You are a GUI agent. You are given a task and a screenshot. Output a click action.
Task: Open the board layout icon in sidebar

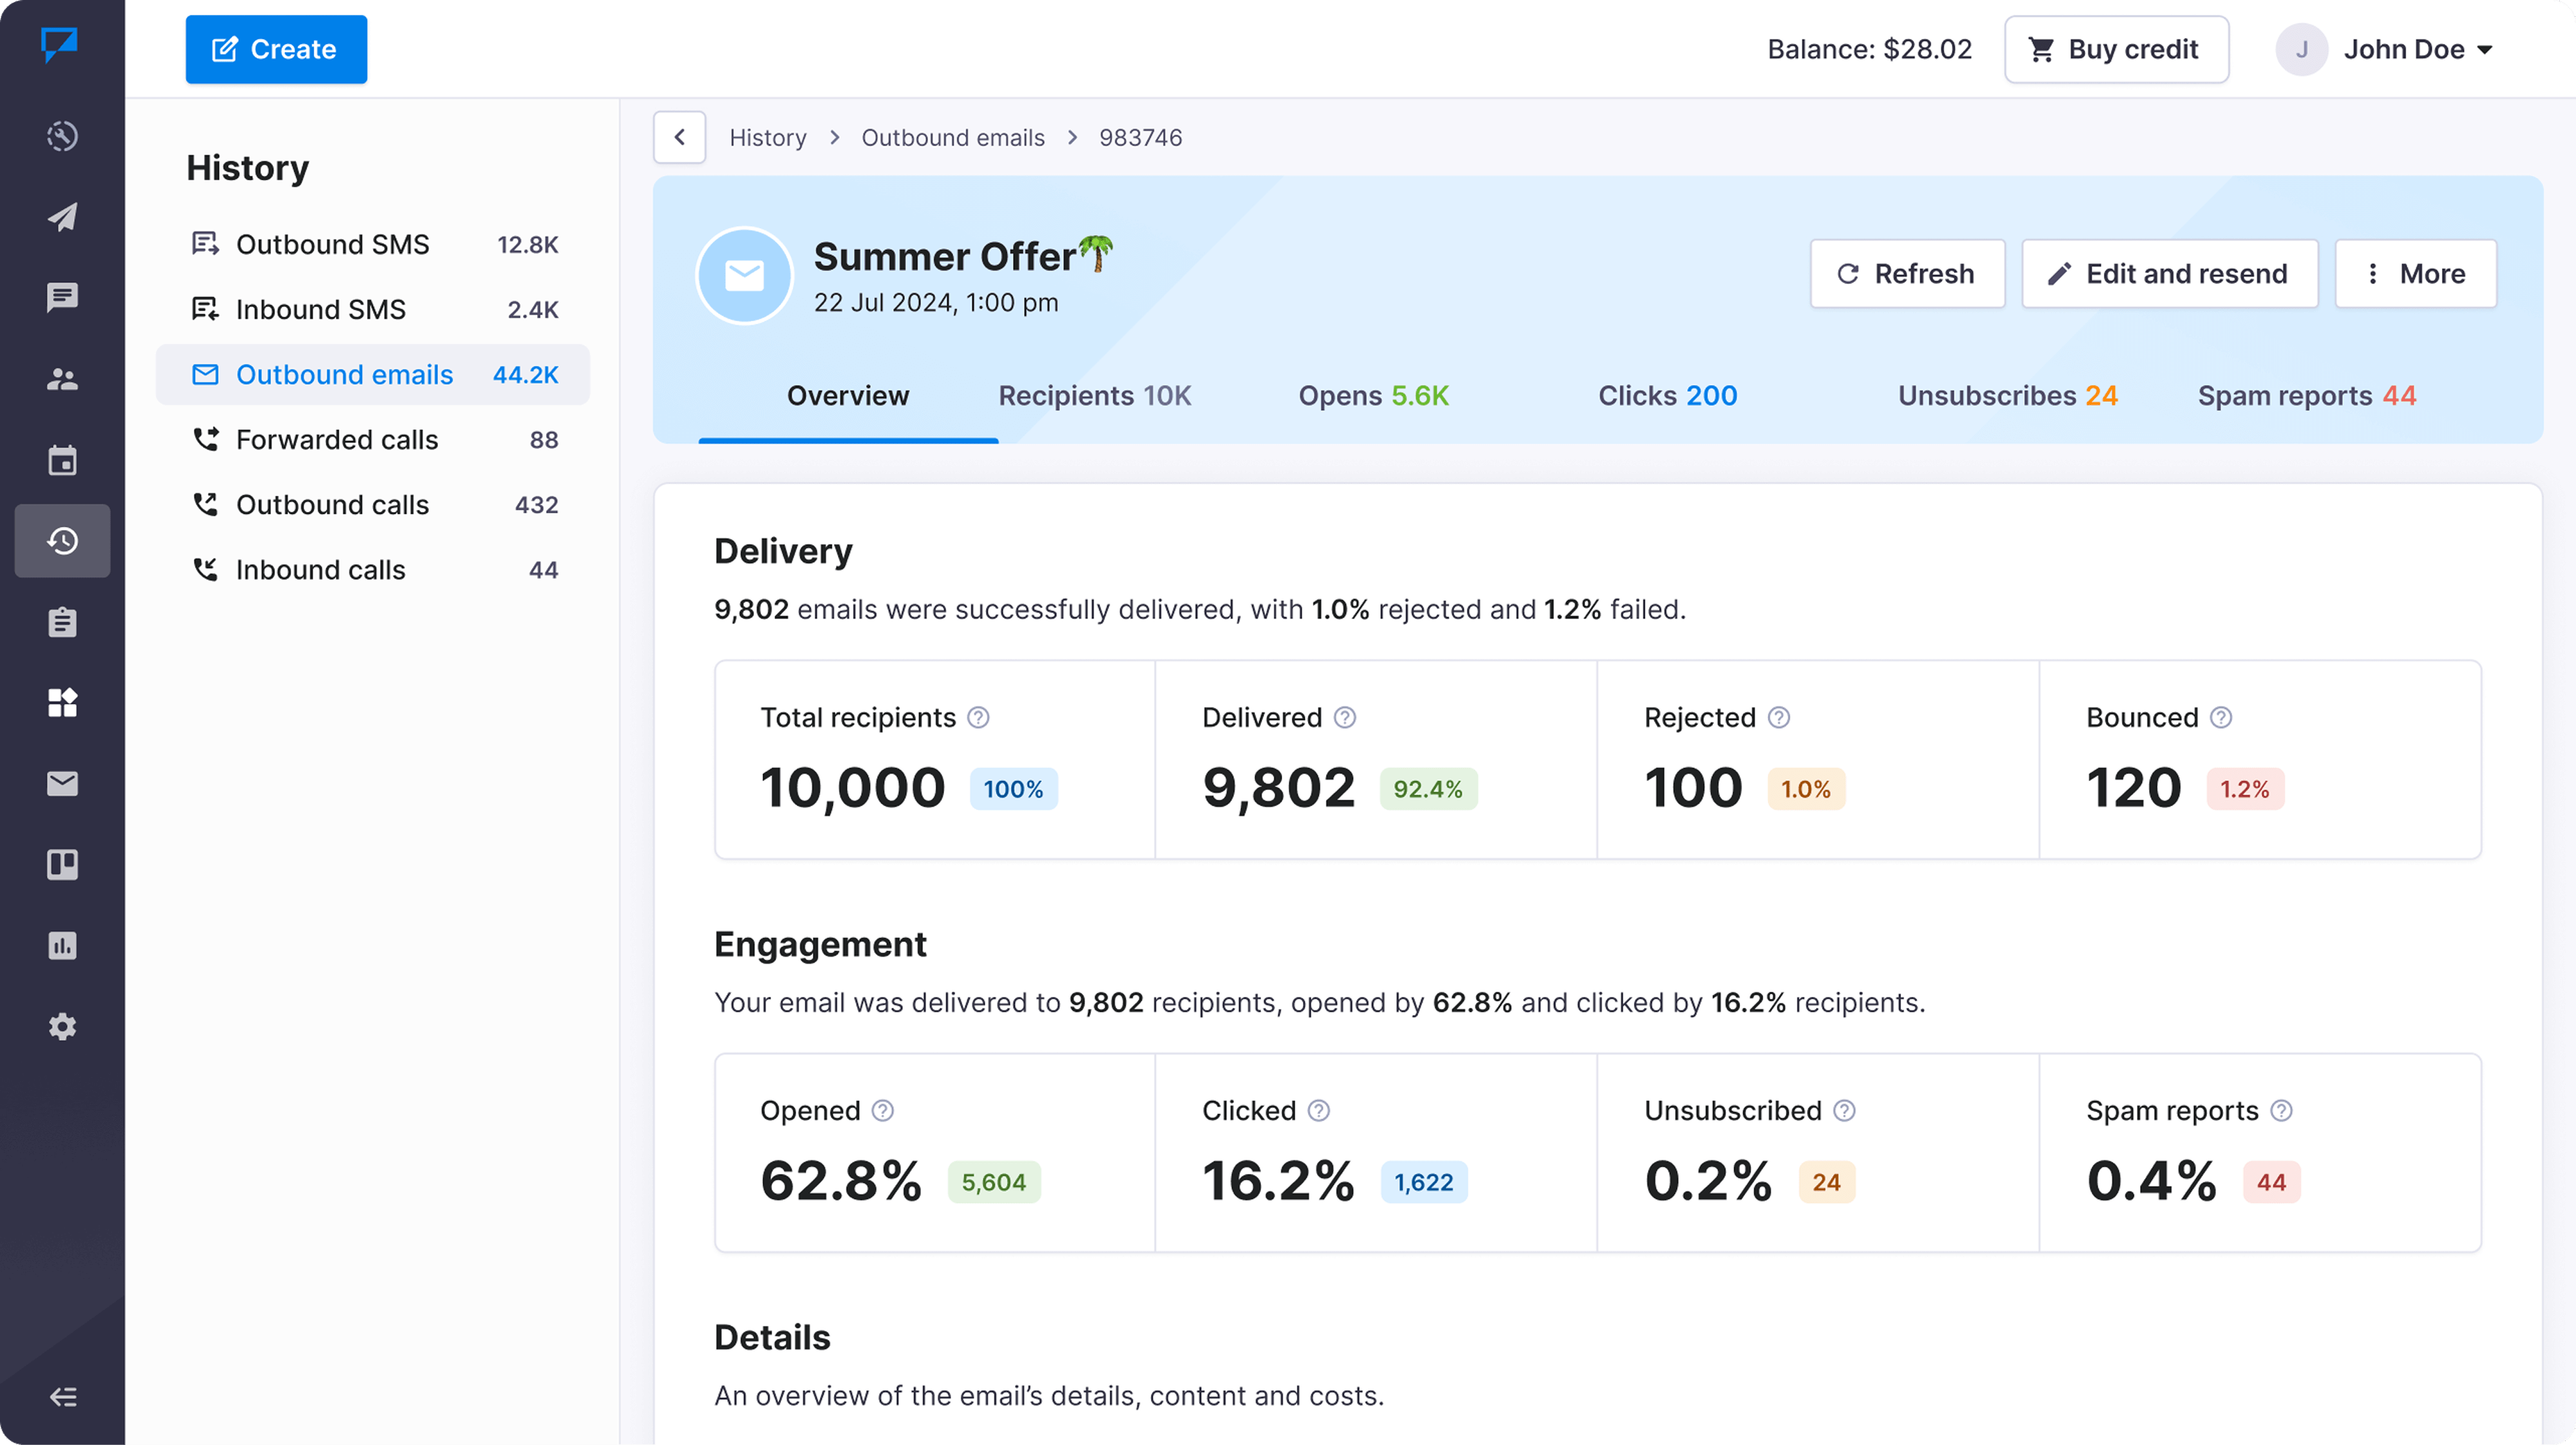[62, 865]
